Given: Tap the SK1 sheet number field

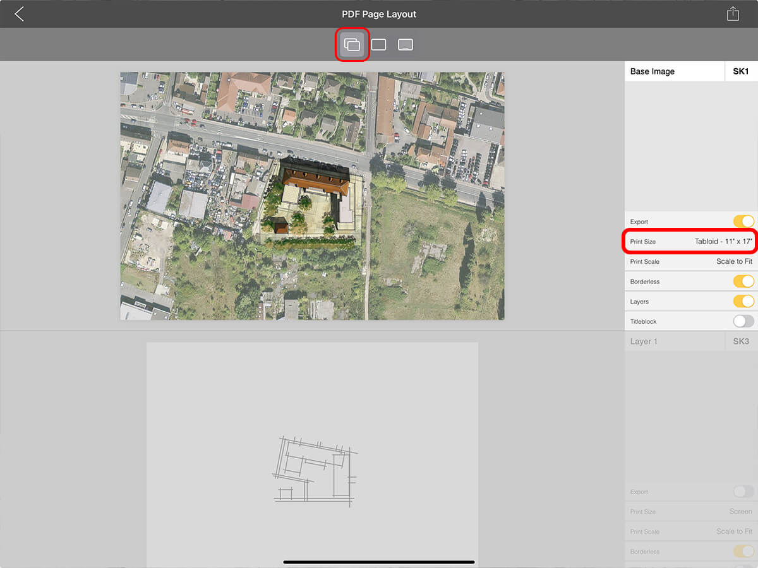Looking at the screenshot, I should pyautogui.click(x=740, y=71).
